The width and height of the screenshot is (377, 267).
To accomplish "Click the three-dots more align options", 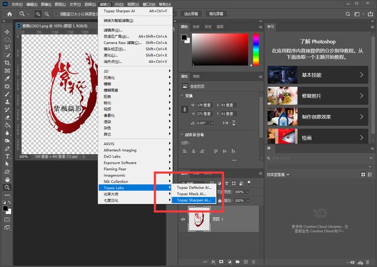I will click(x=234, y=160).
